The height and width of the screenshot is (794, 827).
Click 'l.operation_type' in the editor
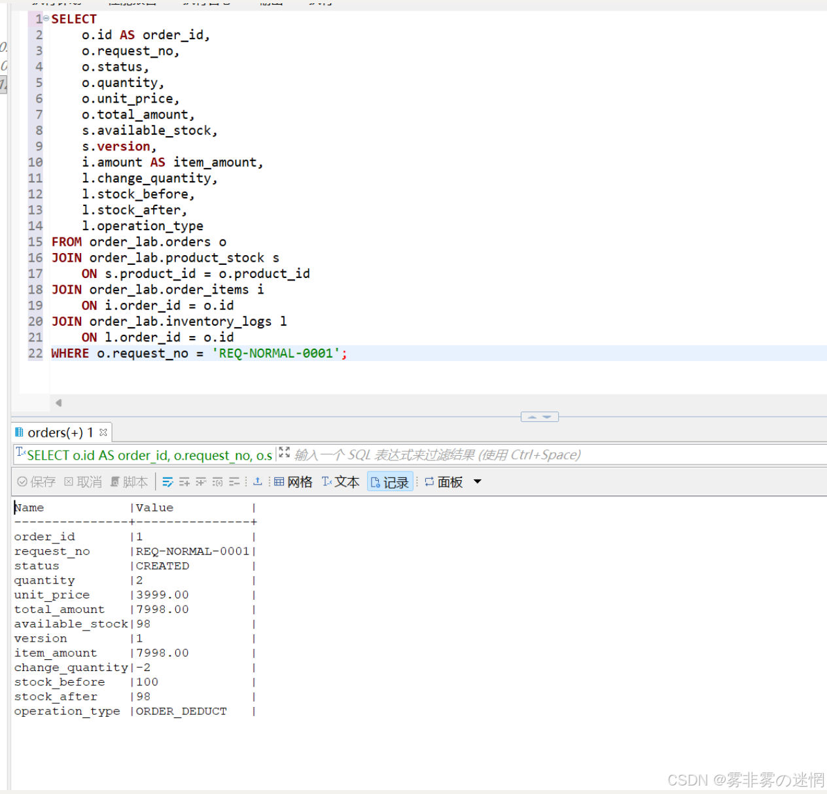[x=143, y=226]
